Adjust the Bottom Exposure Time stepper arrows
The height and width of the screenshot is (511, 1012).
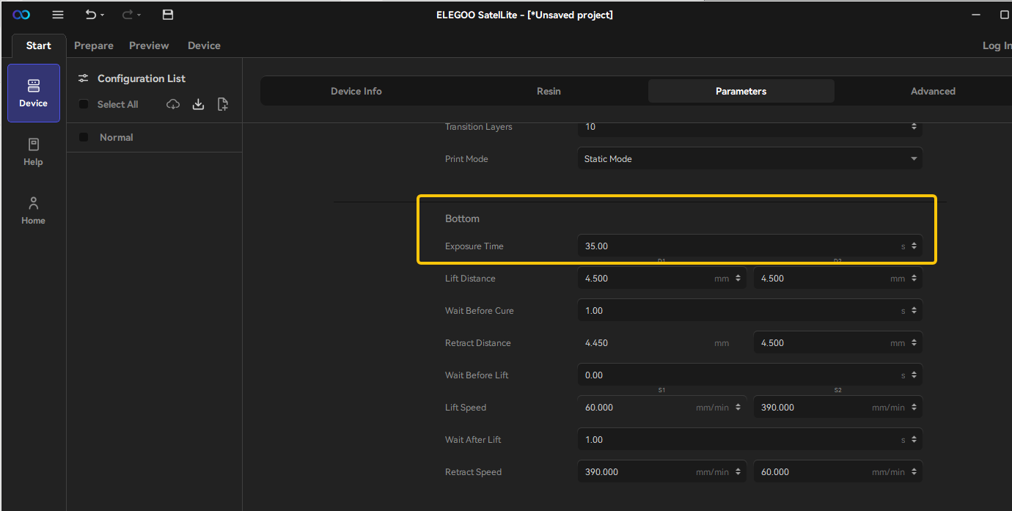pos(914,246)
